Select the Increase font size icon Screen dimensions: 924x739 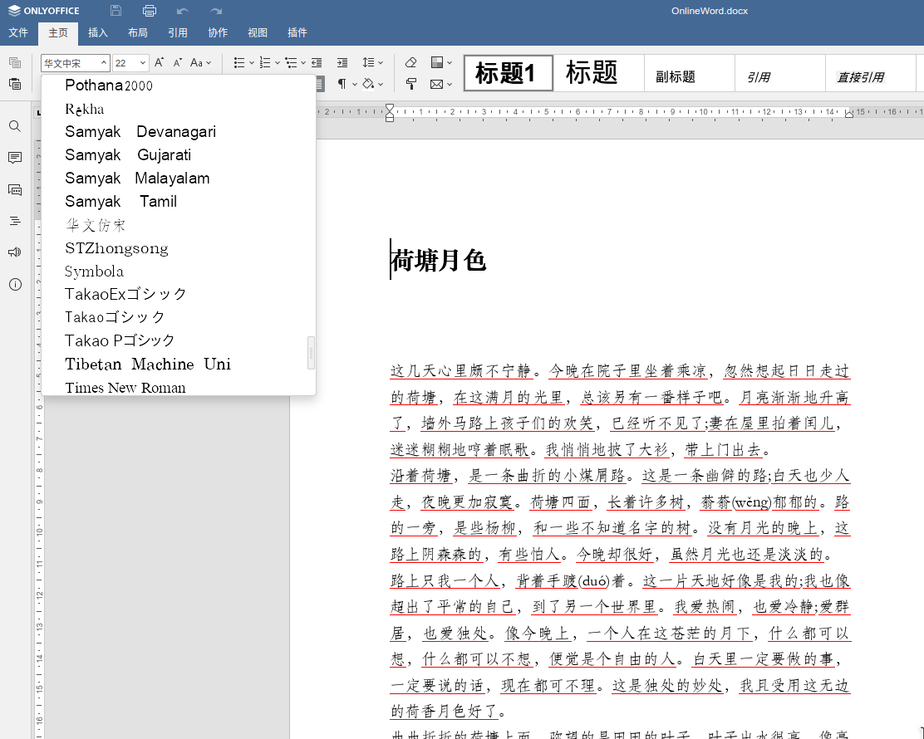tap(158, 62)
